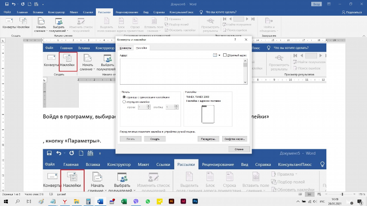Screen dimensions: 367x206
Task: Click the zoom in plus button
Action: coord(355,194)
